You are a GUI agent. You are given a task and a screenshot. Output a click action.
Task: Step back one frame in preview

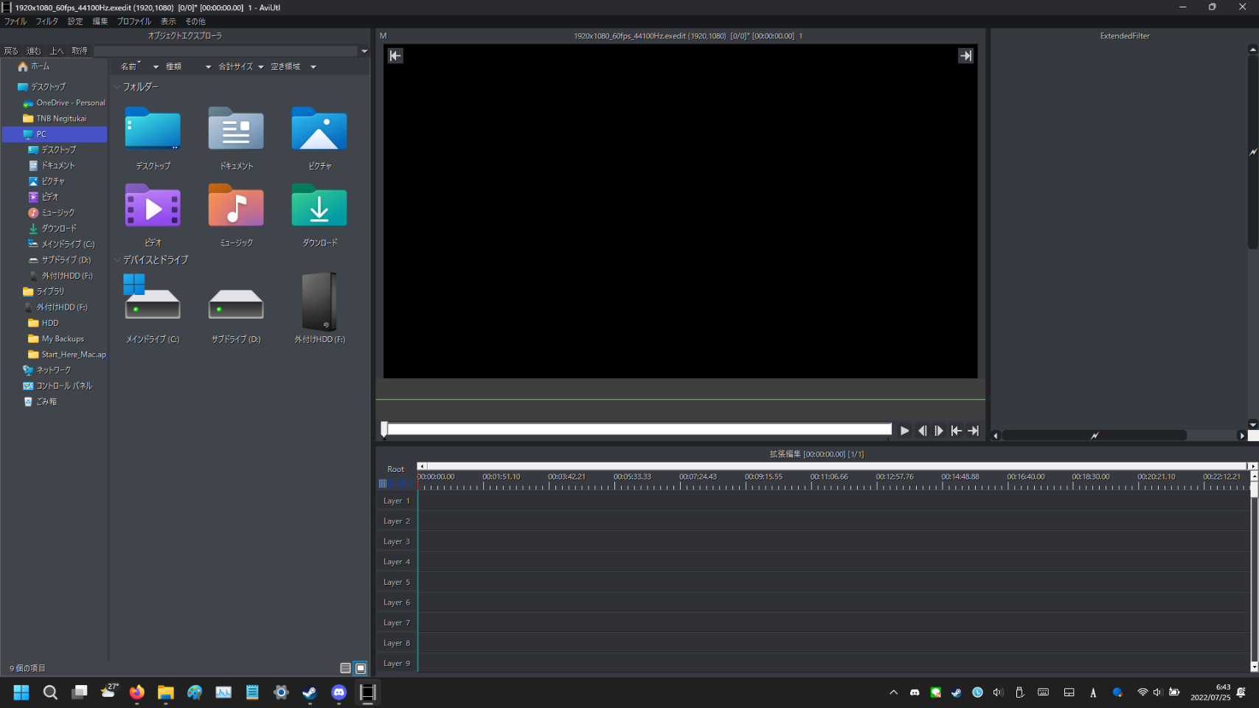point(922,431)
